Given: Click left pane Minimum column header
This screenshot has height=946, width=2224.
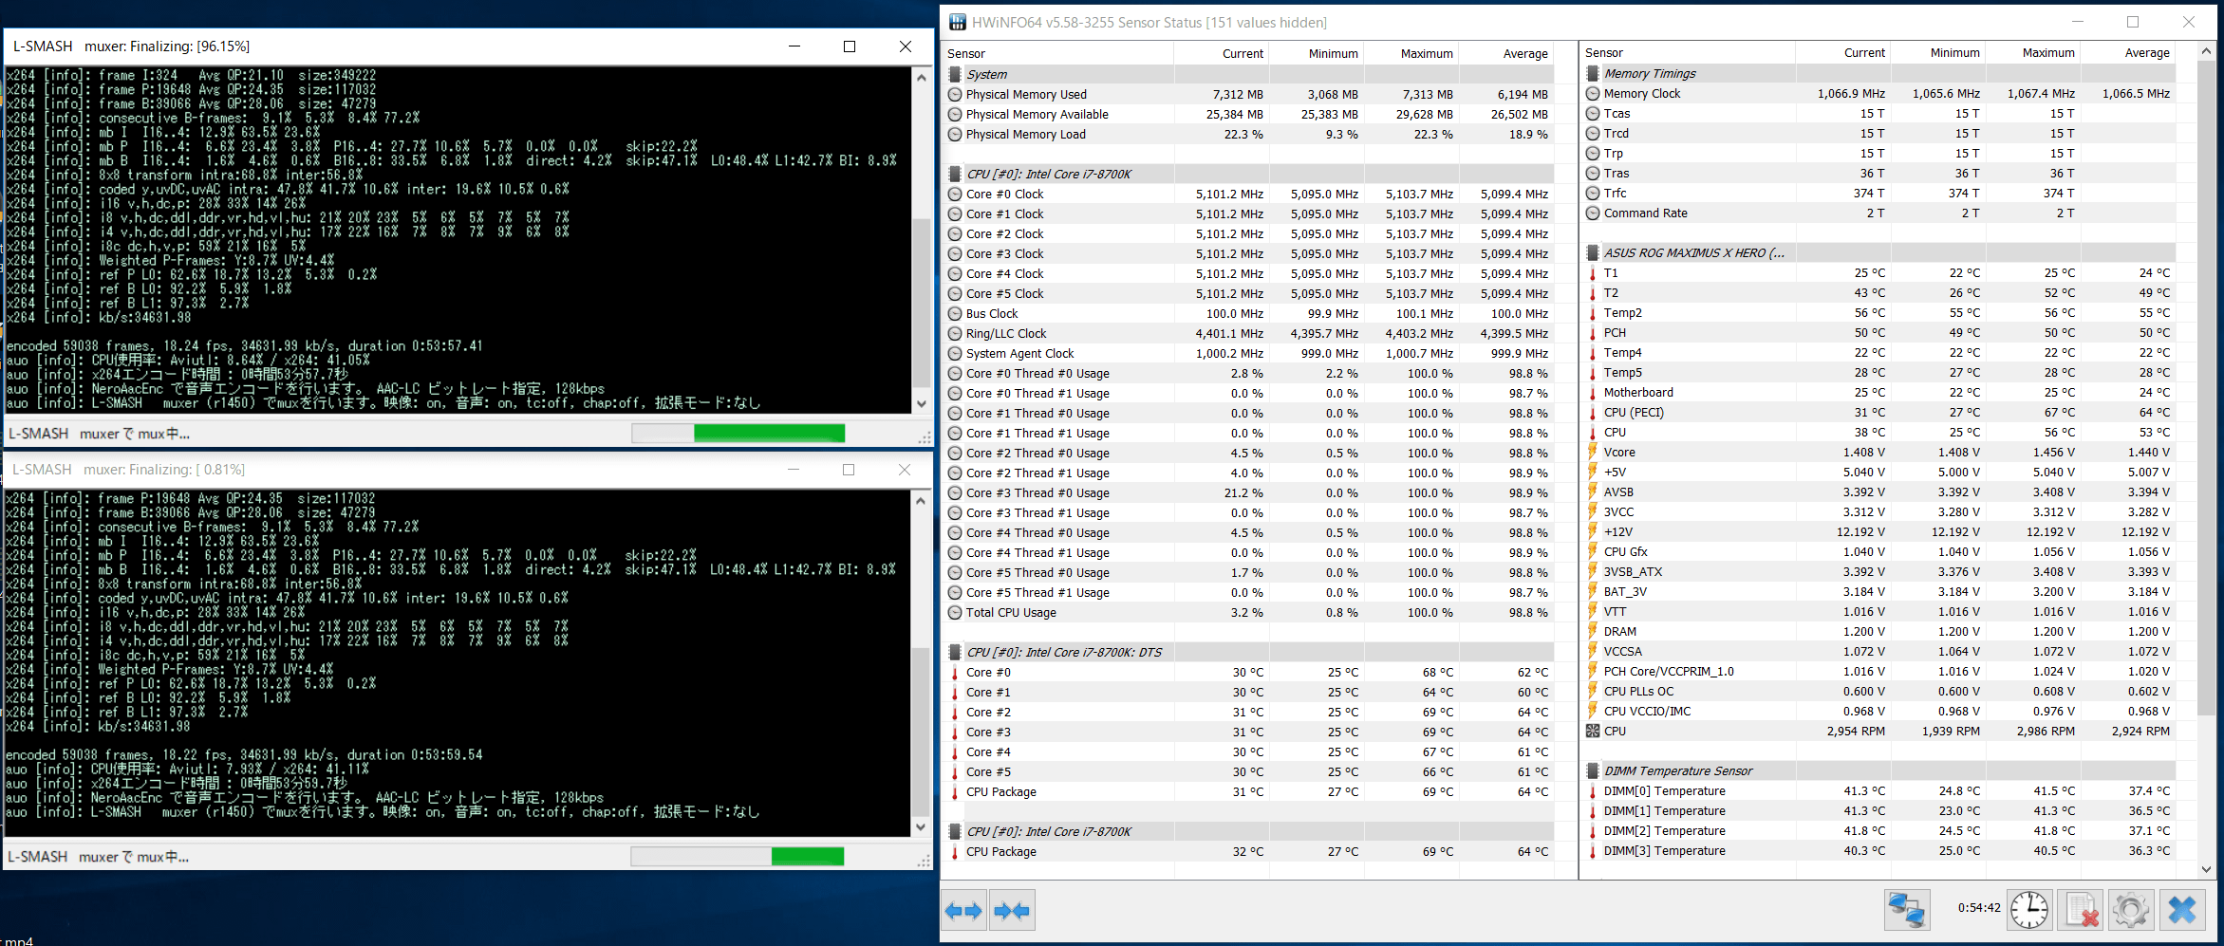Looking at the screenshot, I should click(1317, 53).
